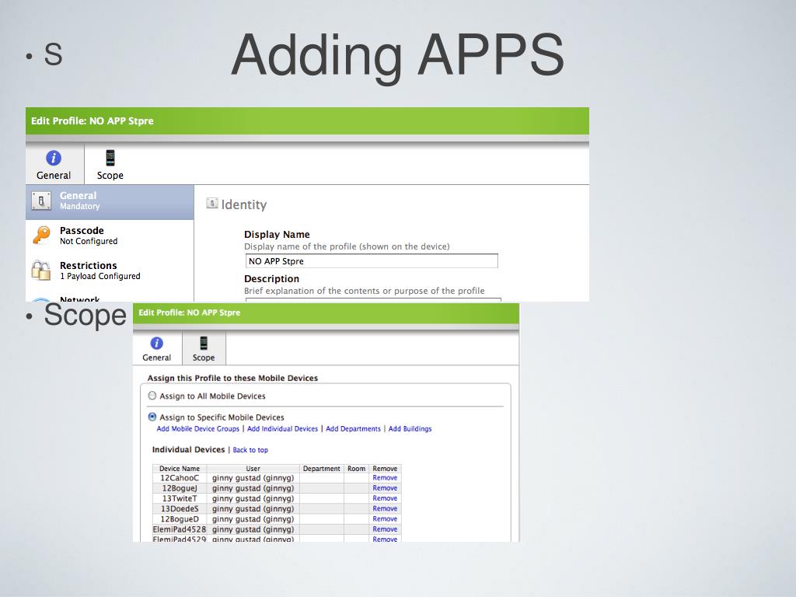Click Add Mobile Device Groups link
The image size is (796, 597).
coord(198,428)
